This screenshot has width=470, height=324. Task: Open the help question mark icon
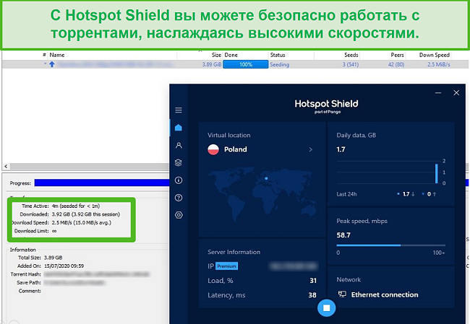(x=179, y=198)
